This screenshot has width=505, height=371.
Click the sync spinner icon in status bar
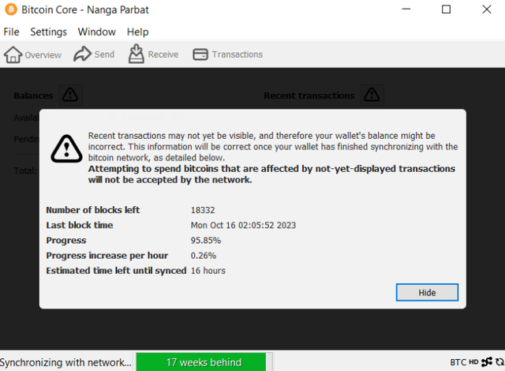(499, 362)
